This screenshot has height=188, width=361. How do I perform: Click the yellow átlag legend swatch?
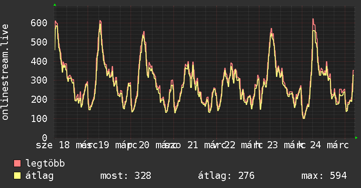point(17,175)
